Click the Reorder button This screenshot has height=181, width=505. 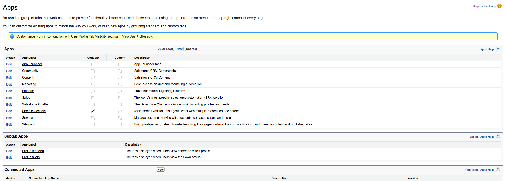tap(192, 49)
